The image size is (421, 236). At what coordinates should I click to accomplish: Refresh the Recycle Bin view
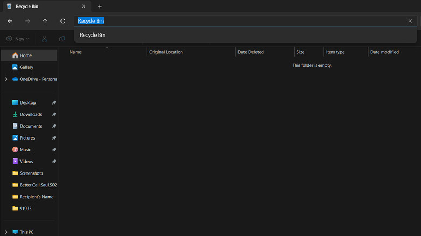[x=63, y=21]
